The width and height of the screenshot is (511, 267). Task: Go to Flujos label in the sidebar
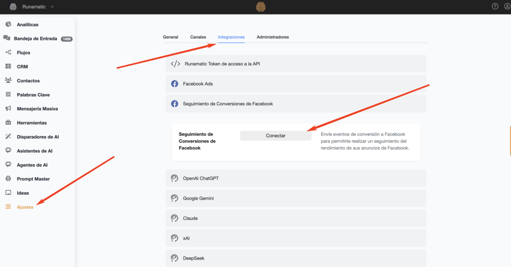pos(23,52)
